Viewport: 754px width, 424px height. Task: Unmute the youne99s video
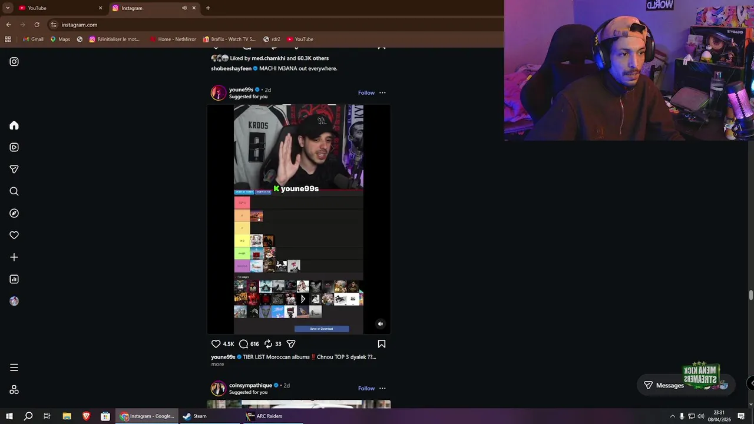coord(381,324)
